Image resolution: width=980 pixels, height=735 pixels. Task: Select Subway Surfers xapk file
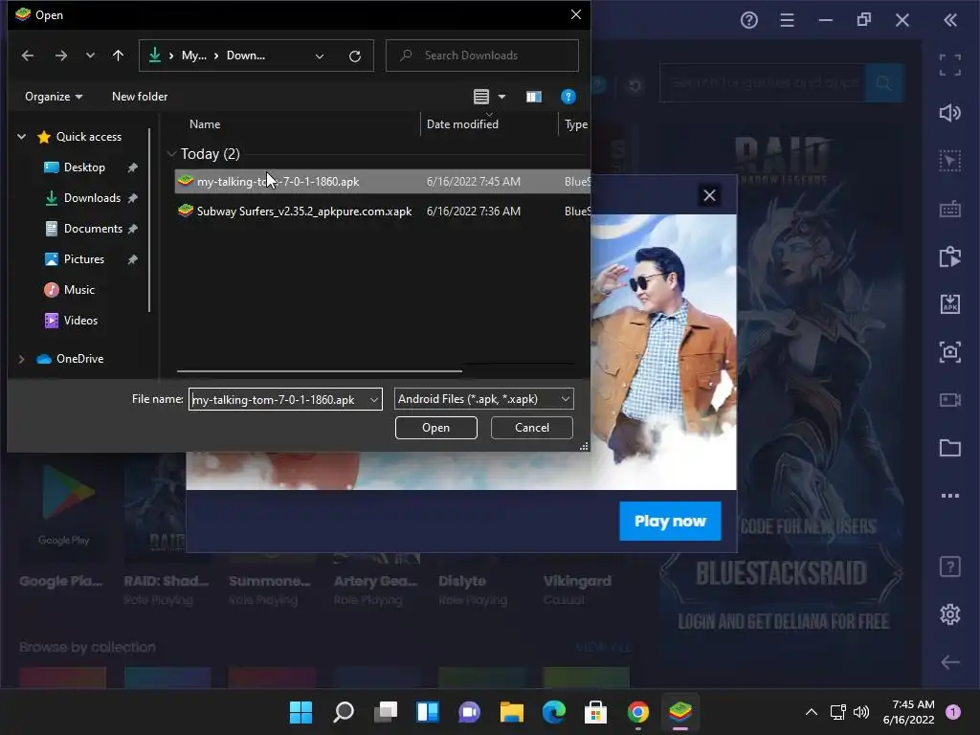coord(382,212)
